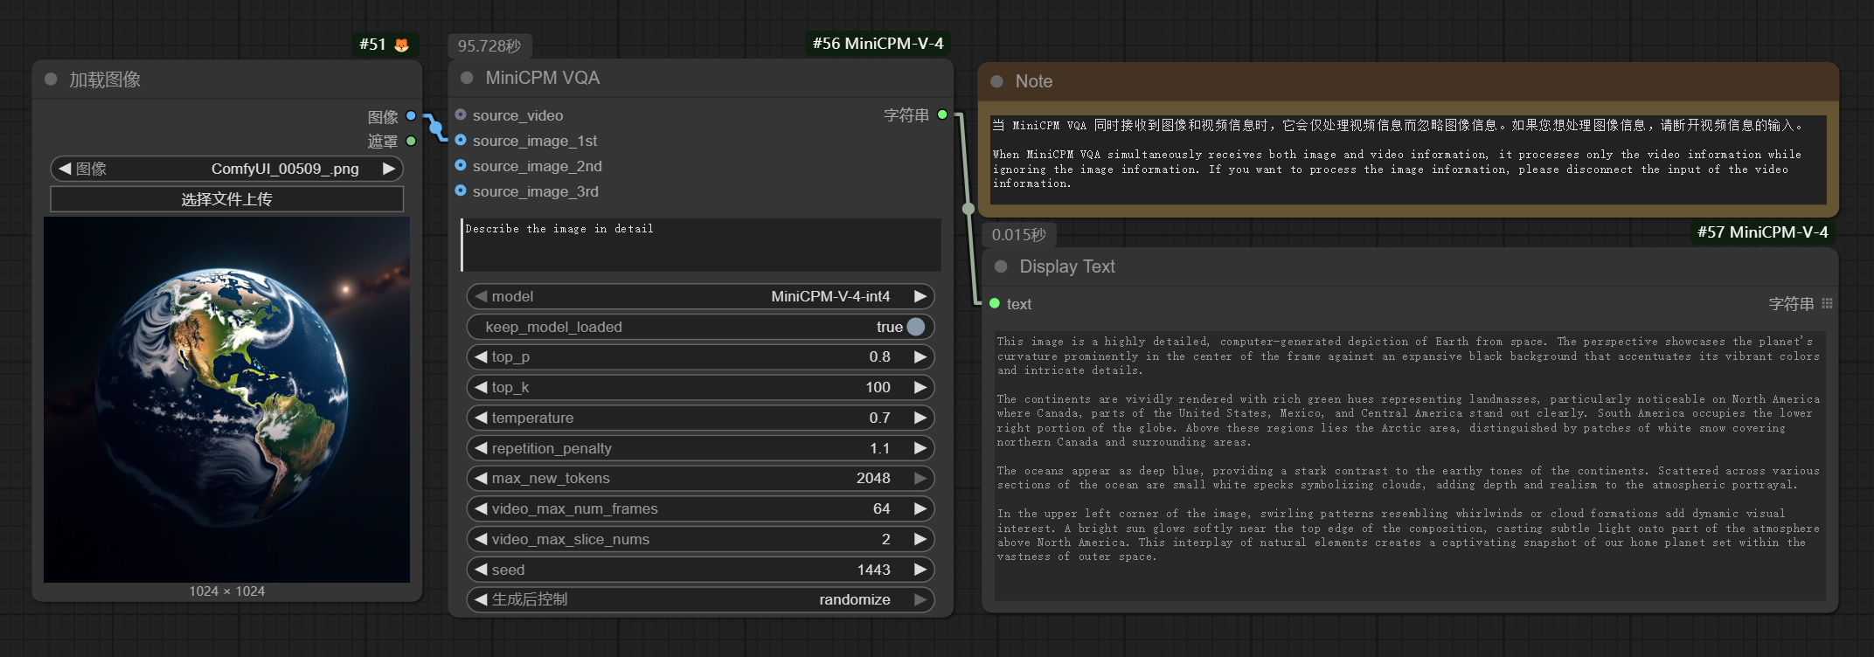This screenshot has width=1874, height=657.
Task: Increase temperature value
Action: (x=920, y=418)
